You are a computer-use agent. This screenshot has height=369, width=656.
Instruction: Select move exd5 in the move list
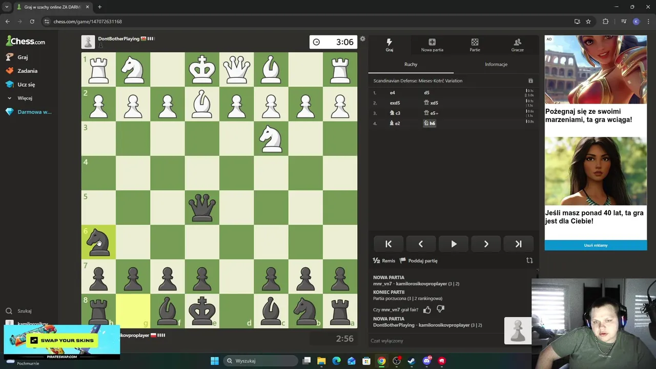[395, 103]
